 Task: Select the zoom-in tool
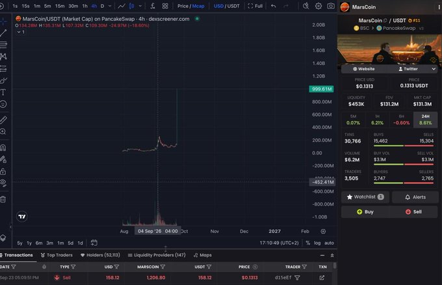[3, 131]
